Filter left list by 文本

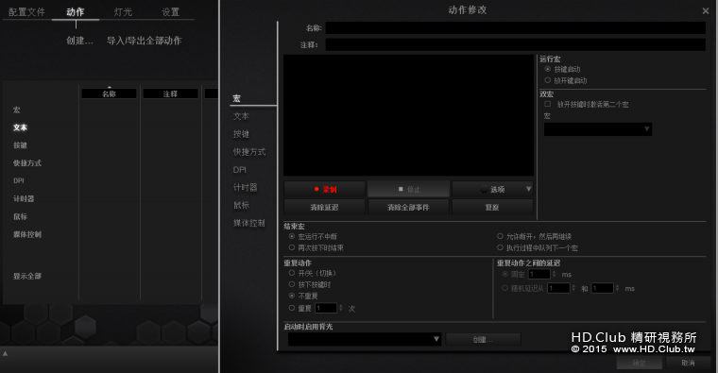click(20, 127)
